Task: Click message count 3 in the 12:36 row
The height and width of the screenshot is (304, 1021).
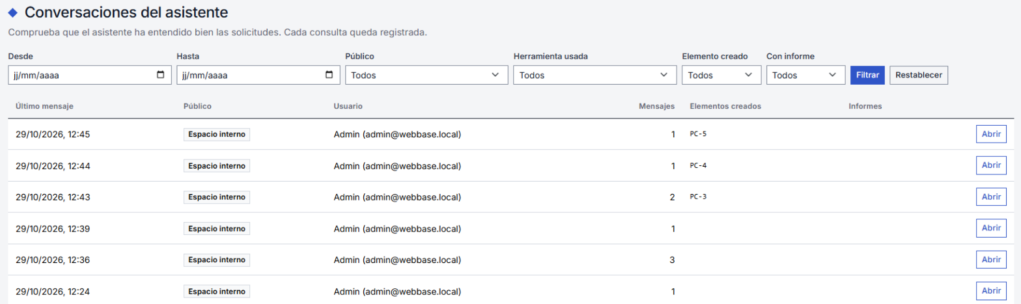Action: (x=672, y=260)
